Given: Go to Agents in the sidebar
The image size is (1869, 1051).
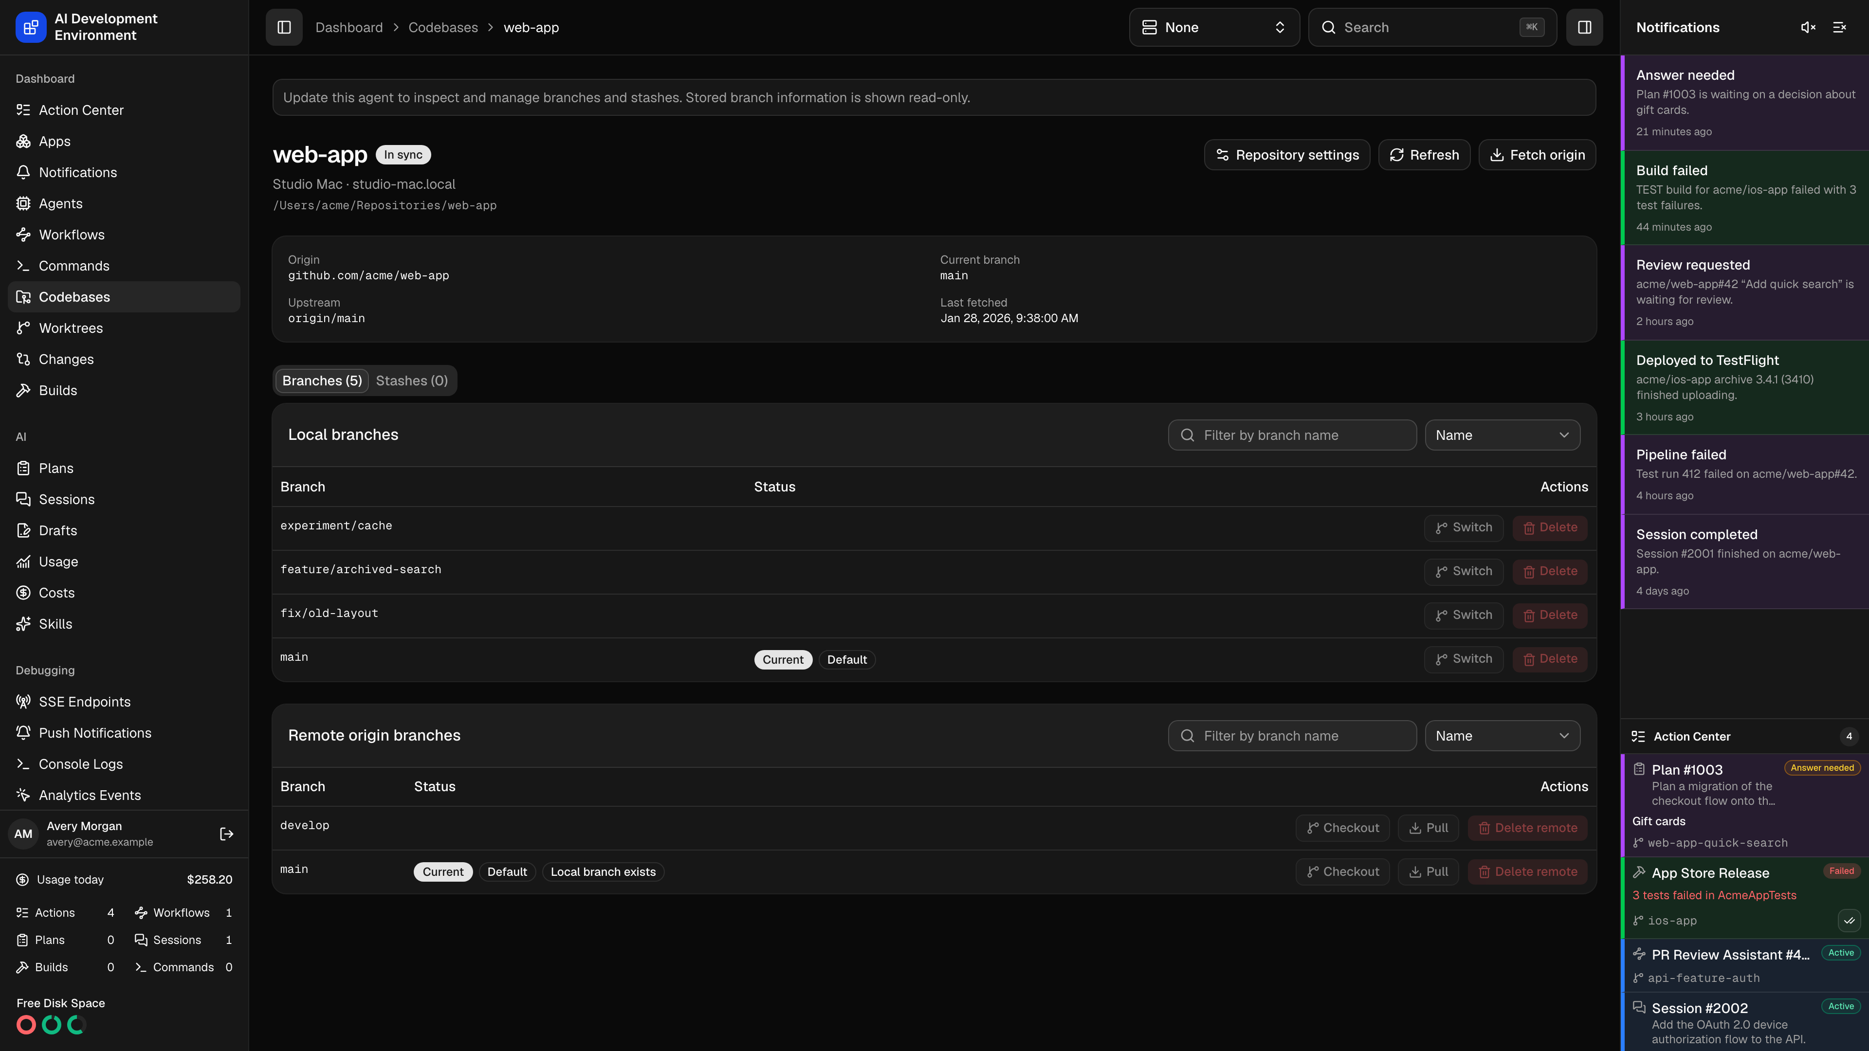Looking at the screenshot, I should [x=124, y=204].
